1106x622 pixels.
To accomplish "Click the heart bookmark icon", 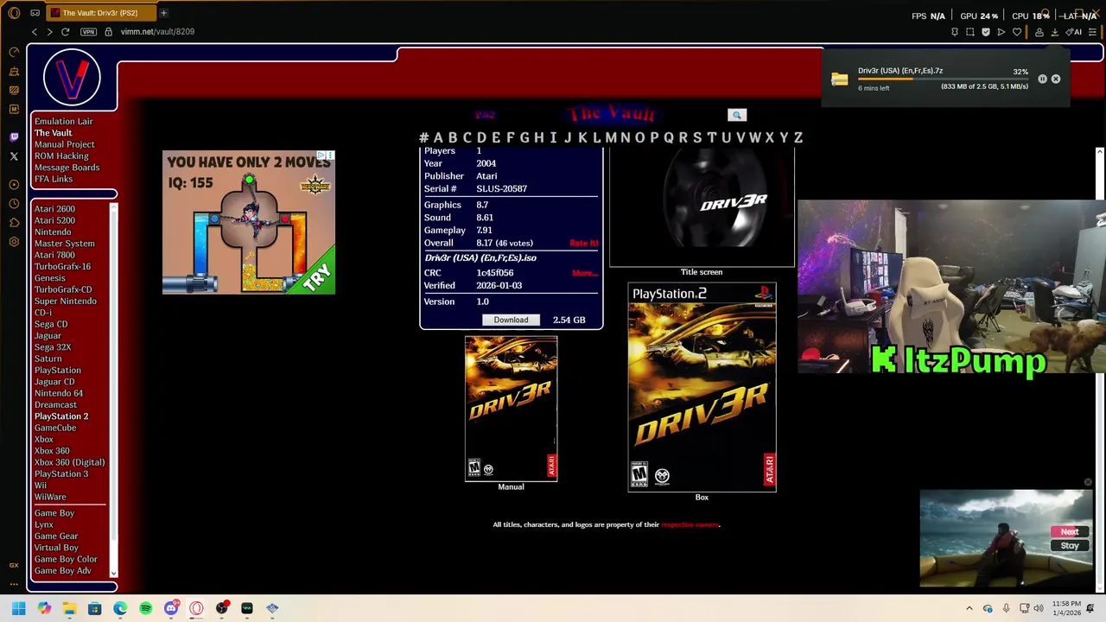I will 1017,32.
